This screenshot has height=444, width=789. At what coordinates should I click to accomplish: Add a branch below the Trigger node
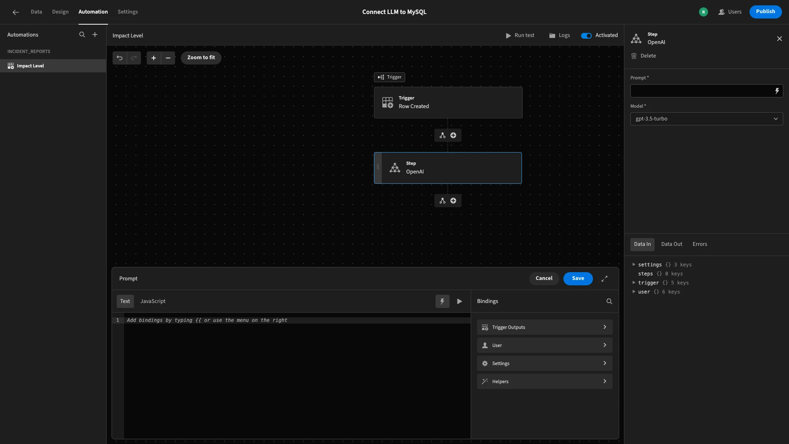[443, 135]
